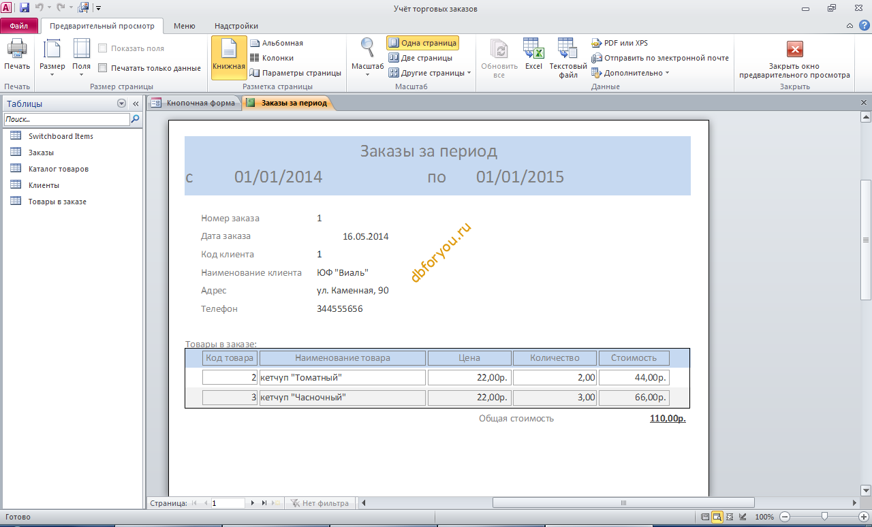Select Предварительный просмотр ribbon tab
The image size is (872, 527).
click(102, 26)
